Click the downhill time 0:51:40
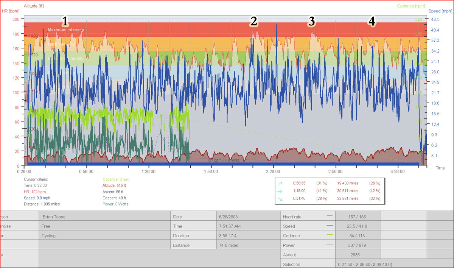 tap(300, 198)
